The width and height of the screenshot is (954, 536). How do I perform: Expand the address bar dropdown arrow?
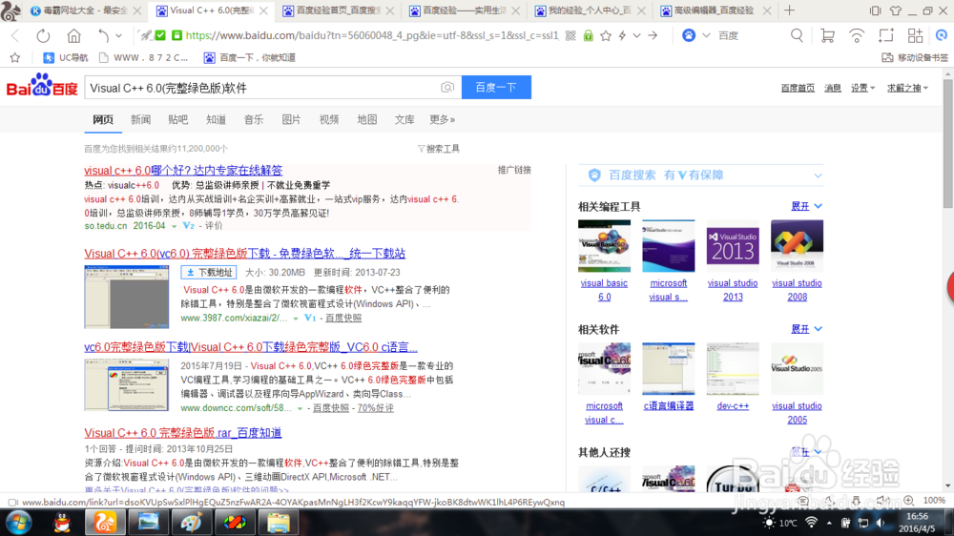click(x=637, y=36)
